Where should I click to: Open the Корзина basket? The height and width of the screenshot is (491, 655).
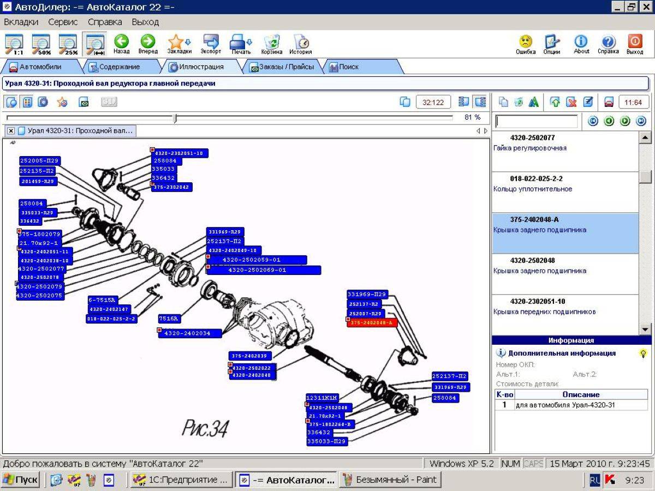click(x=271, y=44)
